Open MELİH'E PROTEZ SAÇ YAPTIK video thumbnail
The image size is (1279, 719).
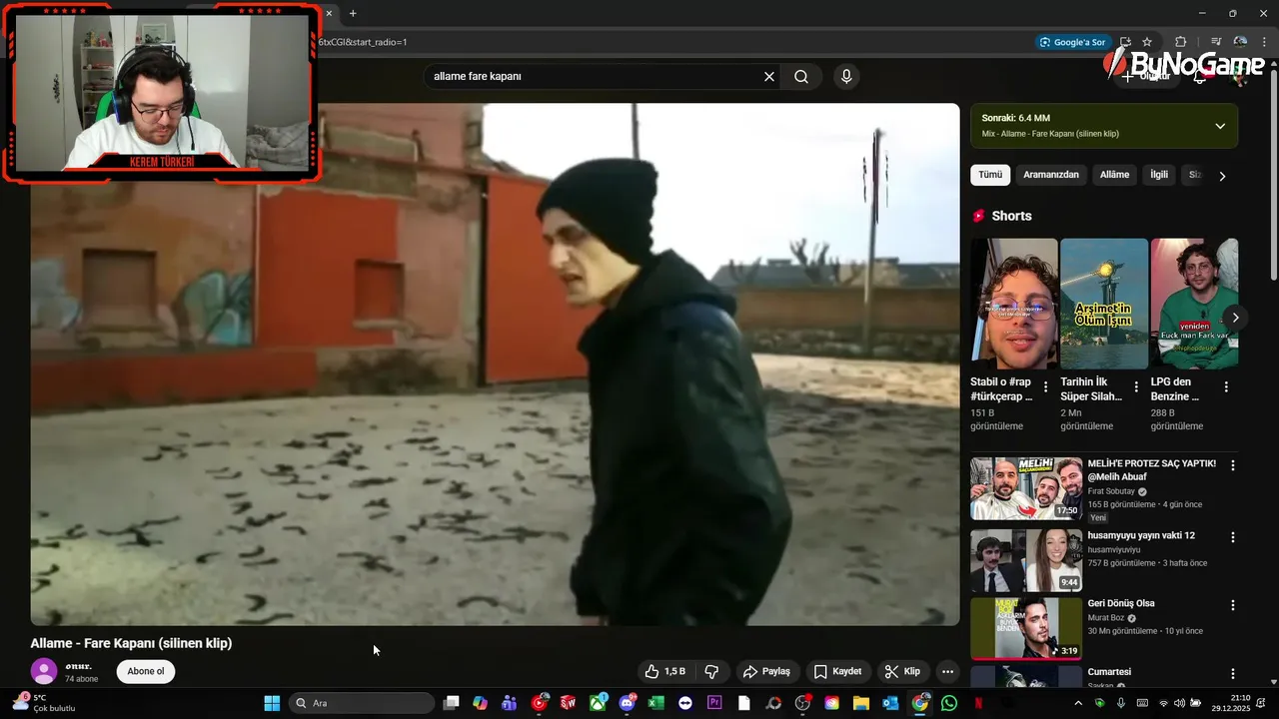(x=1026, y=488)
